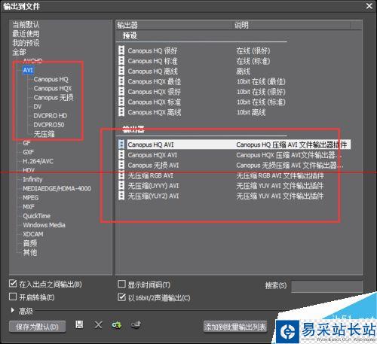Screen dimensions: 377x344
Task: Click the film icon beside Canopus HQ 离线
Action: coord(121,71)
